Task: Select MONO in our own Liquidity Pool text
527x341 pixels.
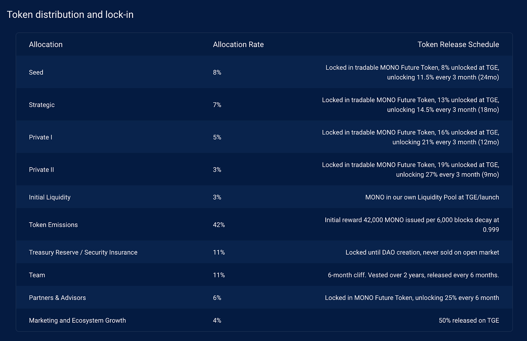Action: [432, 197]
